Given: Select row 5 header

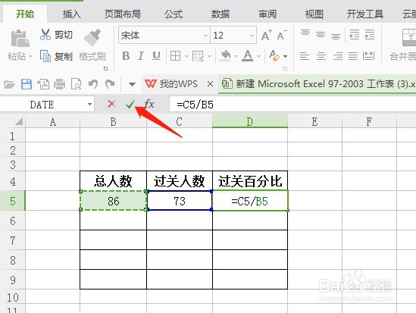Looking at the screenshot, I should pyautogui.click(x=12, y=201).
